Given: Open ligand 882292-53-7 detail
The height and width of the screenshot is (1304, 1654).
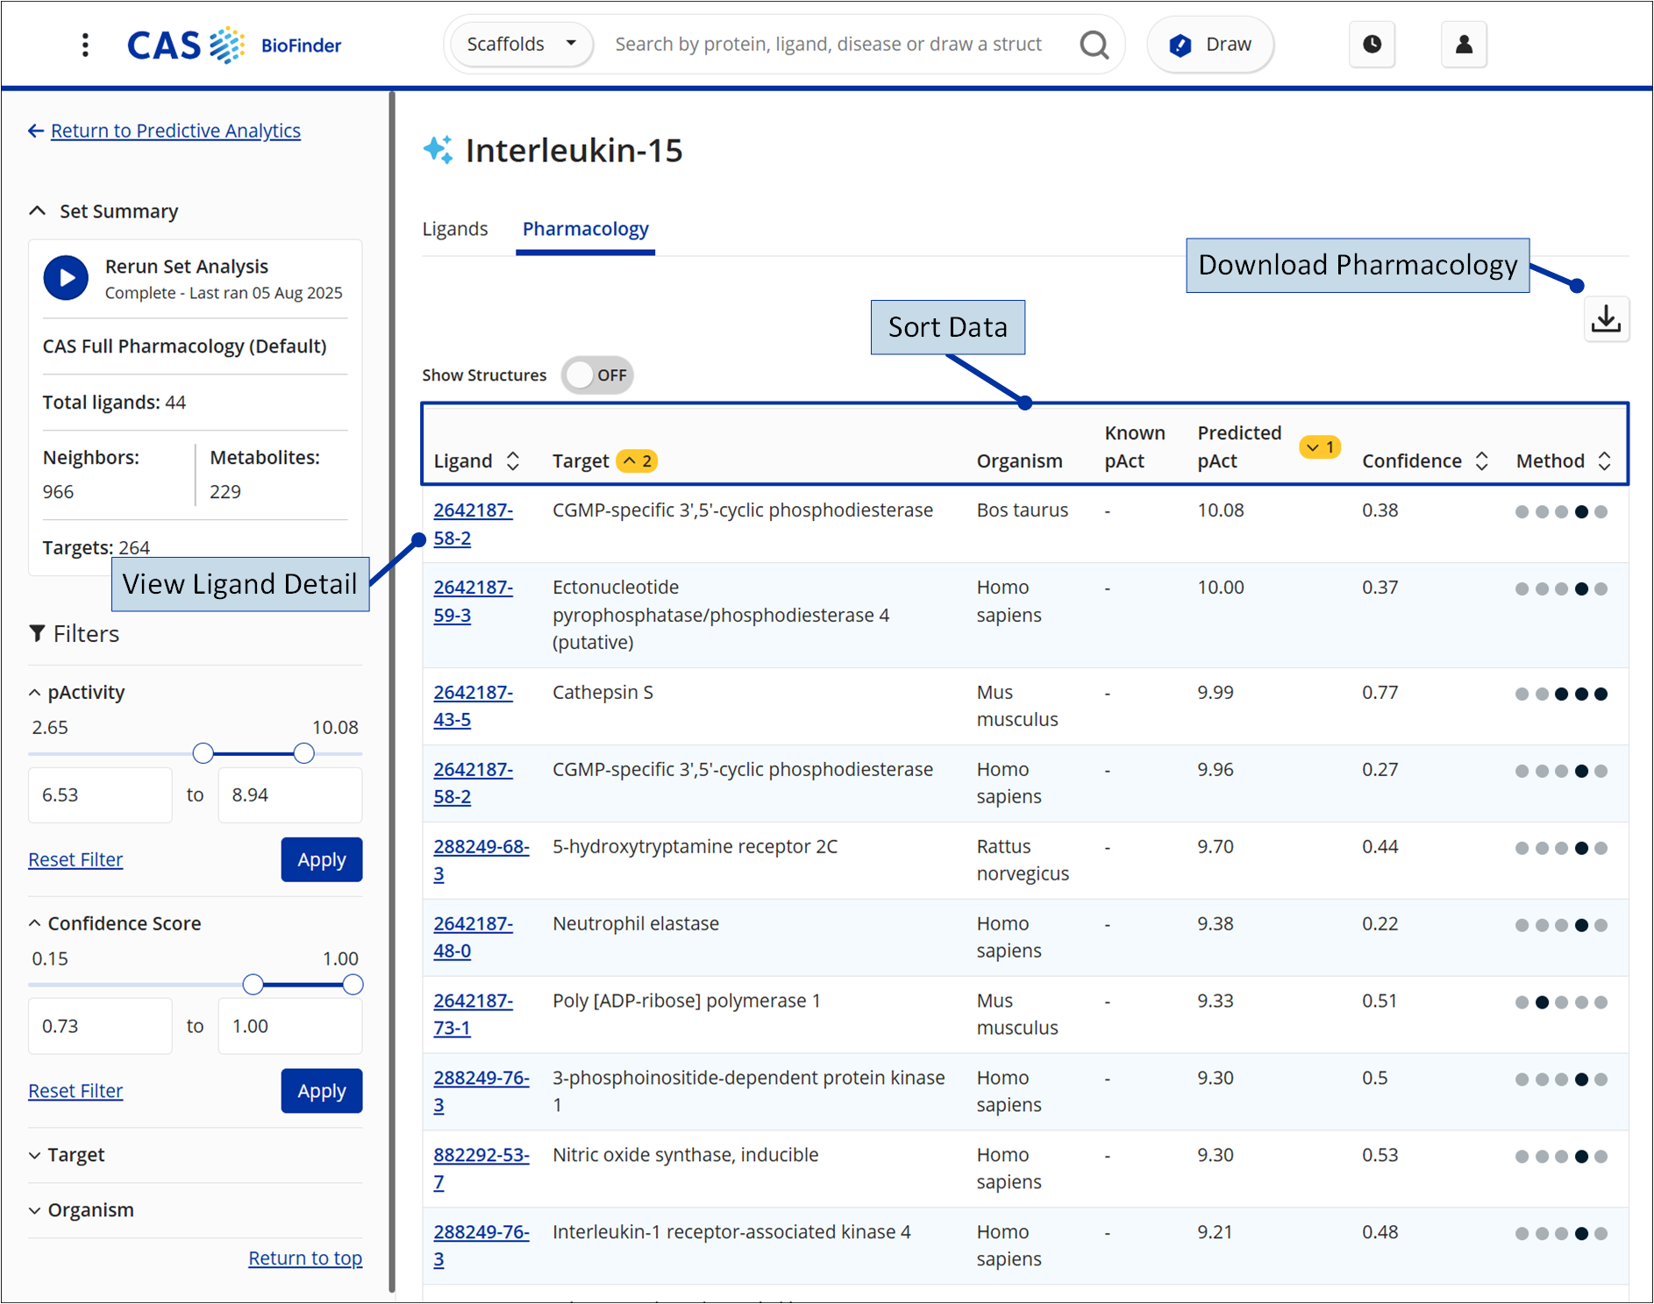Looking at the screenshot, I should pos(481,1169).
